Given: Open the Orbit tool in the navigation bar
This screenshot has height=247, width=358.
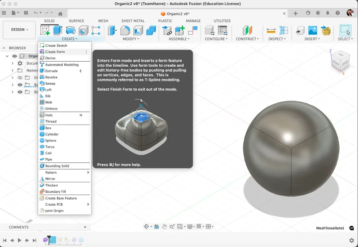Looking at the screenshot, I should pos(146,226).
